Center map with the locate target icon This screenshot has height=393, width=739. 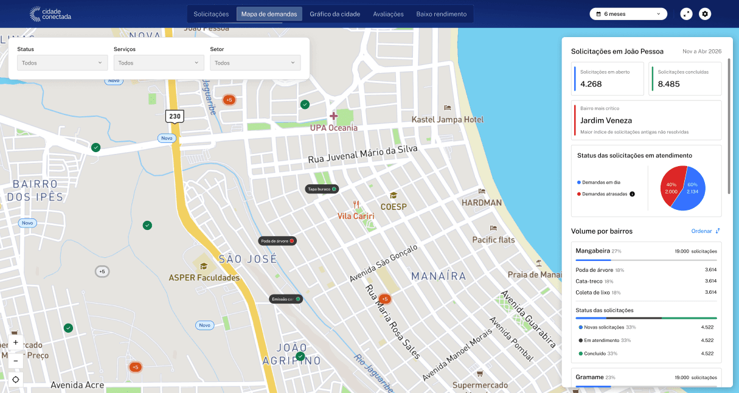click(16, 380)
